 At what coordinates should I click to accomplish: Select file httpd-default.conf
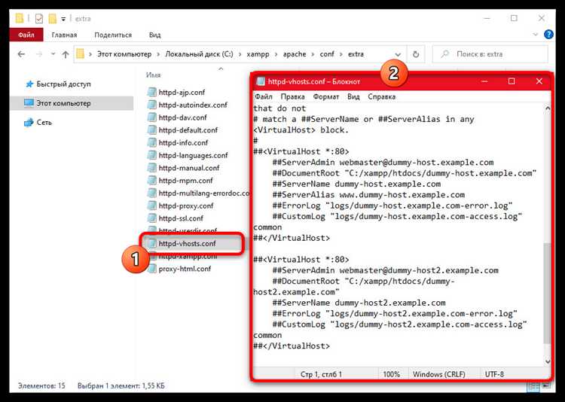(x=188, y=130)
